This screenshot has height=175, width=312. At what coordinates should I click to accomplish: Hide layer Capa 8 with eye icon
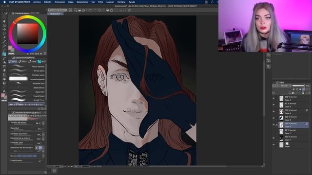(273, 118)
